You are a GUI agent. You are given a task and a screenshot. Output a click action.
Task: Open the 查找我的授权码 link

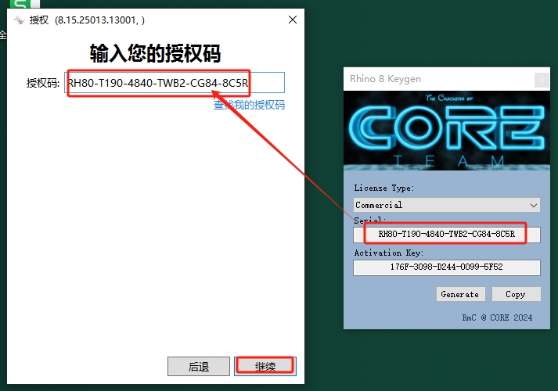(249, 105)
